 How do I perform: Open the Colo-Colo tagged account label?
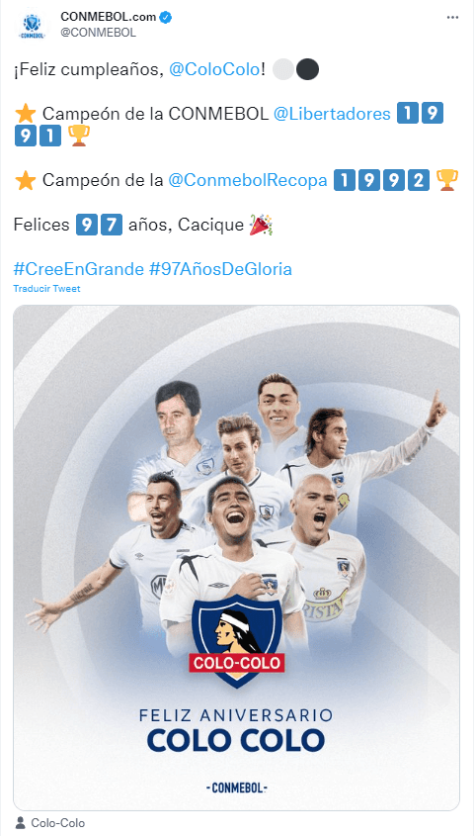click(x=58, y=823)
